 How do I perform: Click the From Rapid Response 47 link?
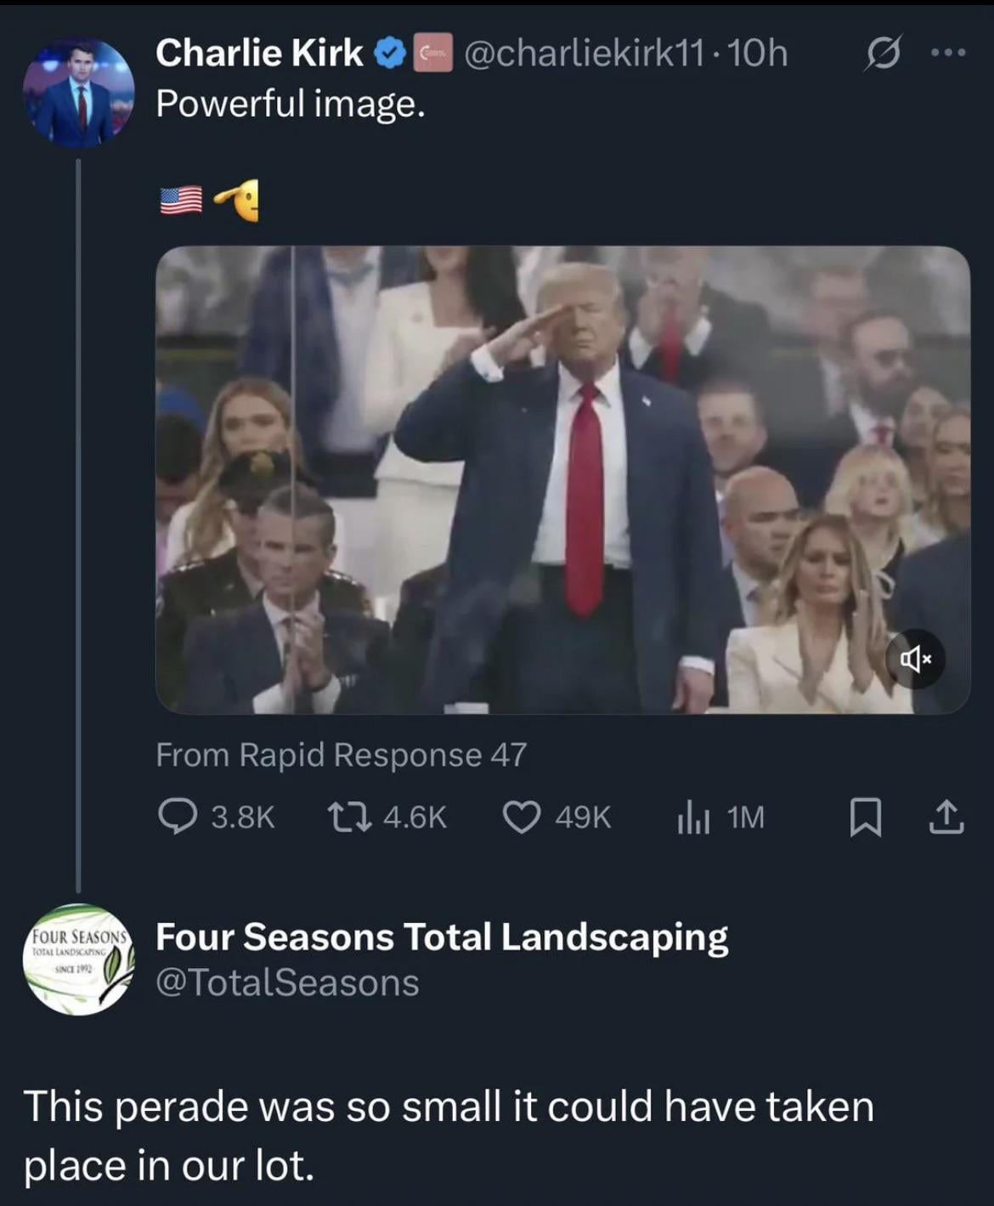(x=342, y=755)
